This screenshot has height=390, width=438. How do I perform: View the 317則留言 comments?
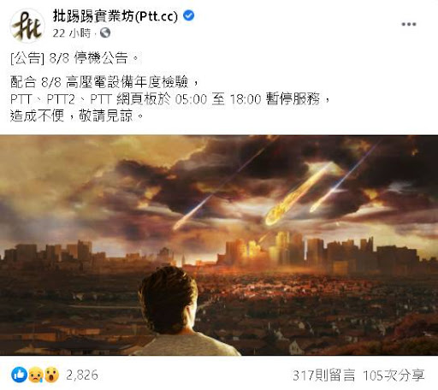tap(324, 375)
